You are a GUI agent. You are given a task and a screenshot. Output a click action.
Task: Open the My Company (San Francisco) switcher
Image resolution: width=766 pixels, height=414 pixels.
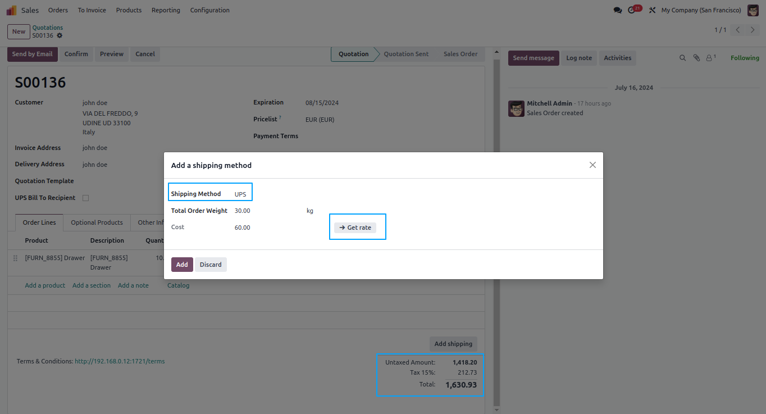[701, 10]
